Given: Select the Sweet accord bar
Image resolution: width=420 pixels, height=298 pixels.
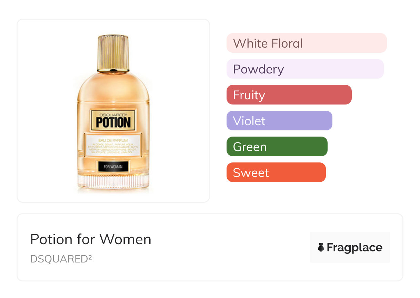Looking at the screenshot, I should point(276,172).
